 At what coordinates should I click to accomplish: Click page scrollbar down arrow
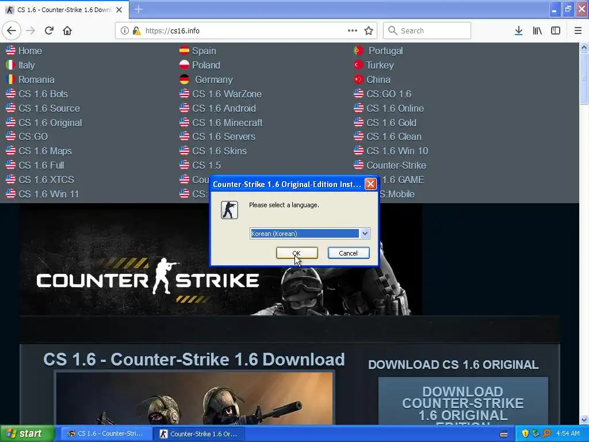584,420
